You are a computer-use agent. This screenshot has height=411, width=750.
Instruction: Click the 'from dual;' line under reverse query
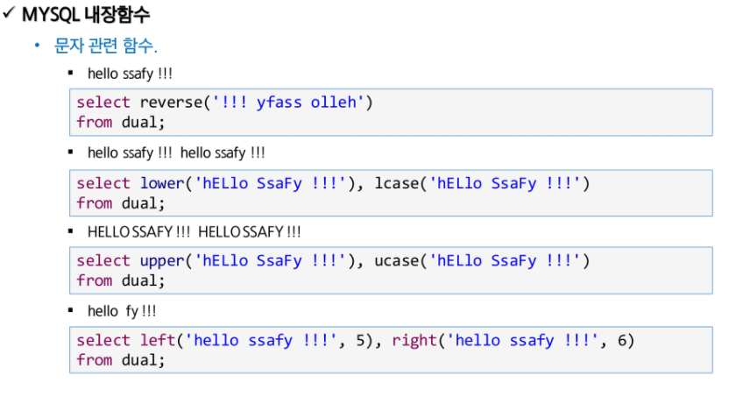121,123
